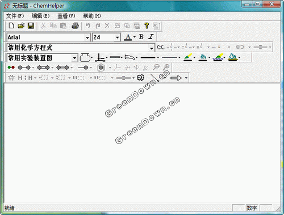Select the diagonal line pointer tool
This screenshot has width=284, height=215.
(154, 77)
